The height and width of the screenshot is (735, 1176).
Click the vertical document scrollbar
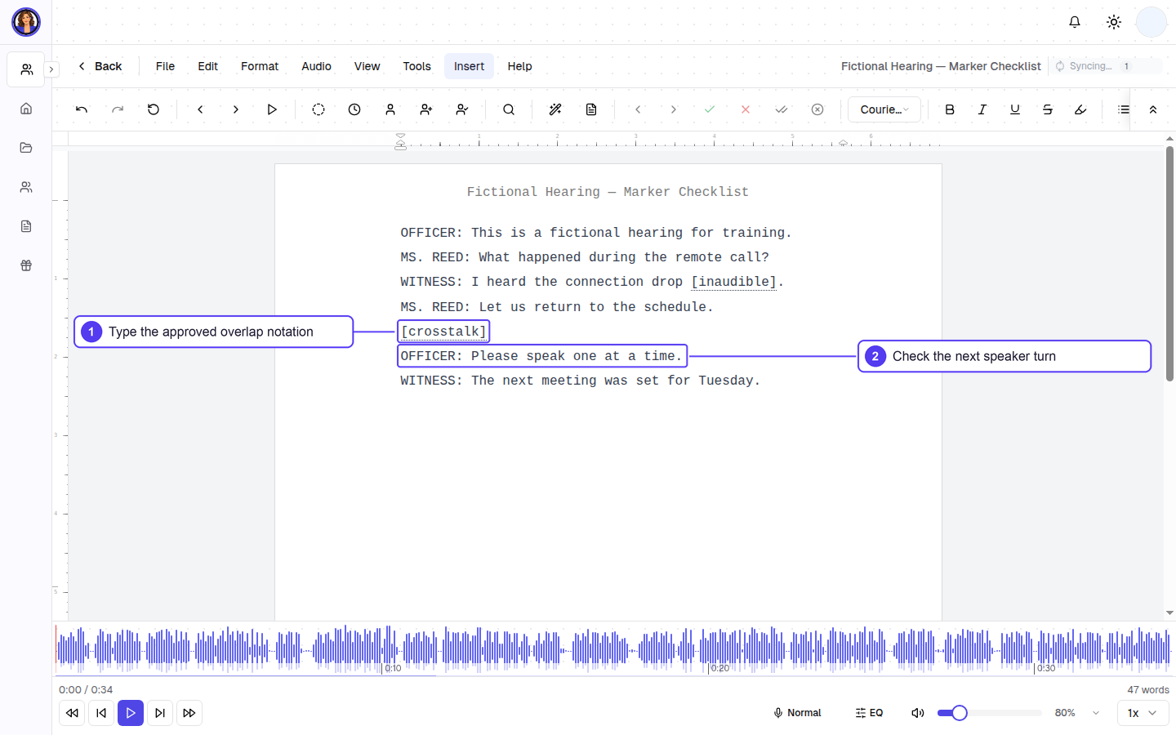tap(1169, 264)
